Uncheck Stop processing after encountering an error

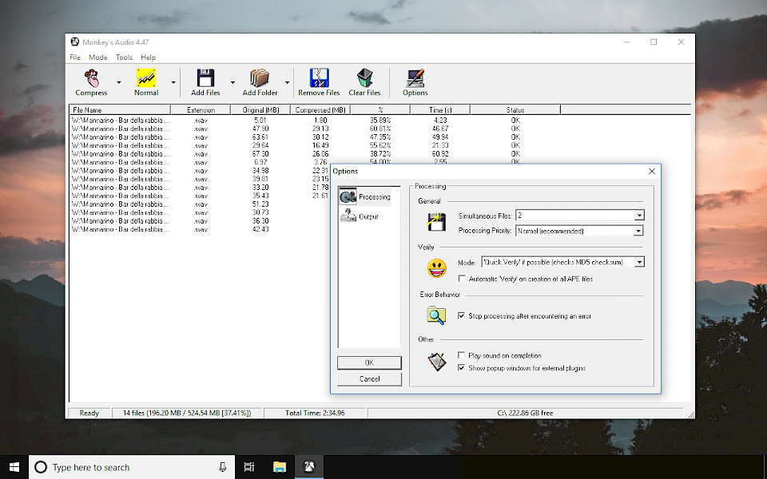[461, 316]
